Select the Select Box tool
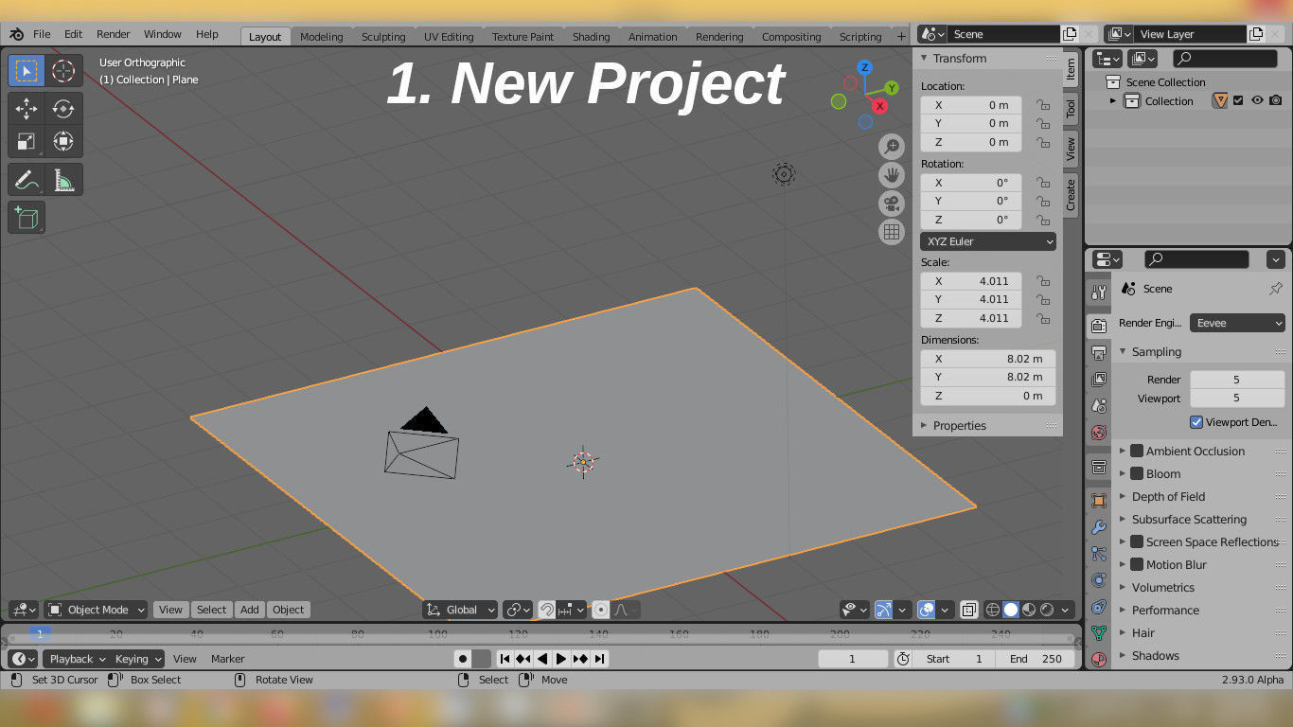Screen dimensions: 1293x727 pos(27,71)
